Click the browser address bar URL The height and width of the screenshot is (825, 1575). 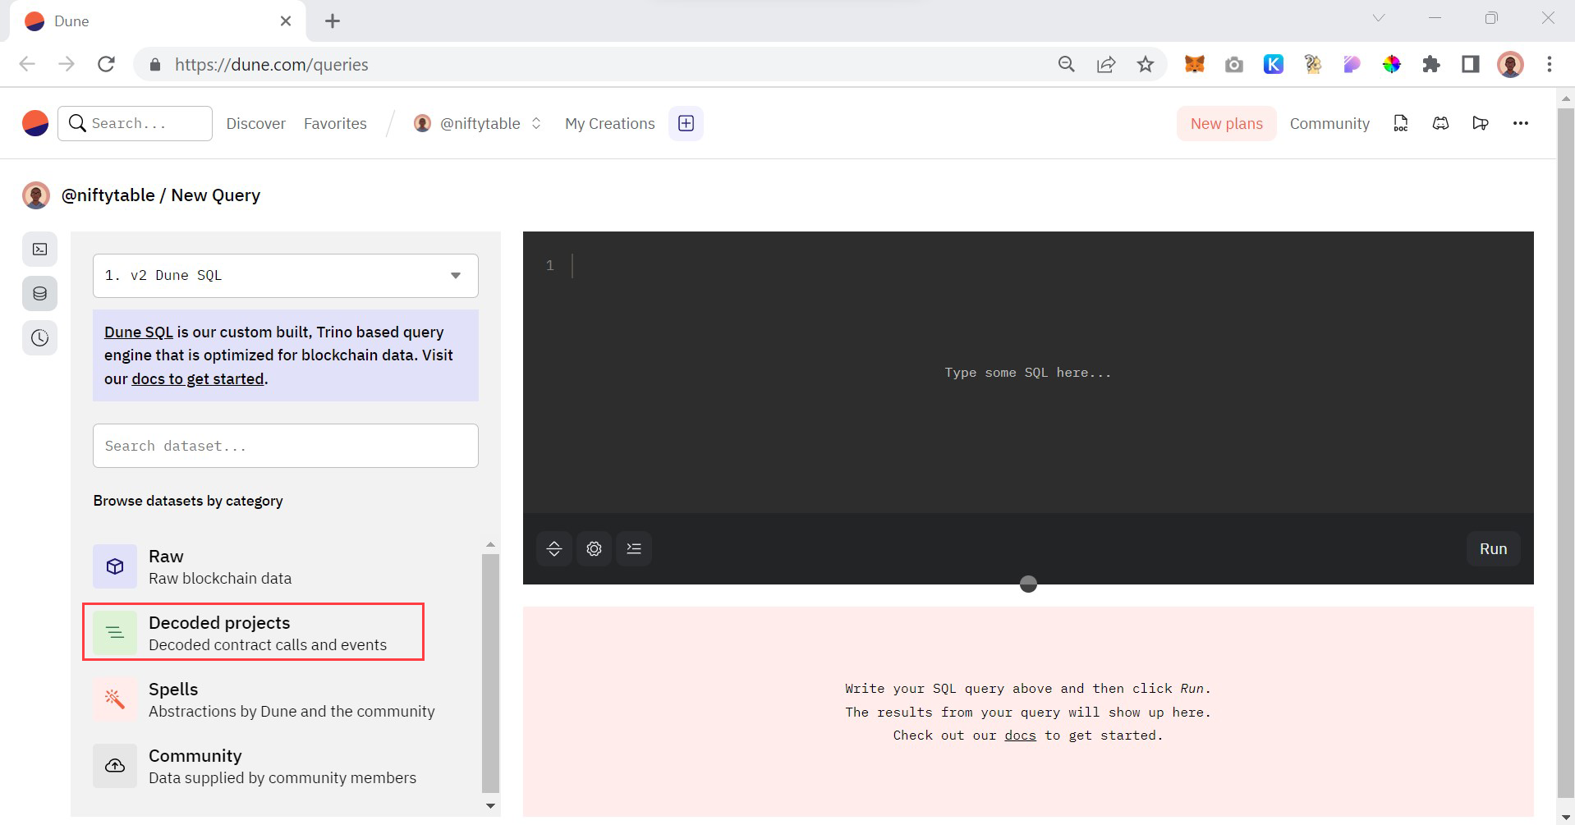pyautogui.click(x=271, y=64)
